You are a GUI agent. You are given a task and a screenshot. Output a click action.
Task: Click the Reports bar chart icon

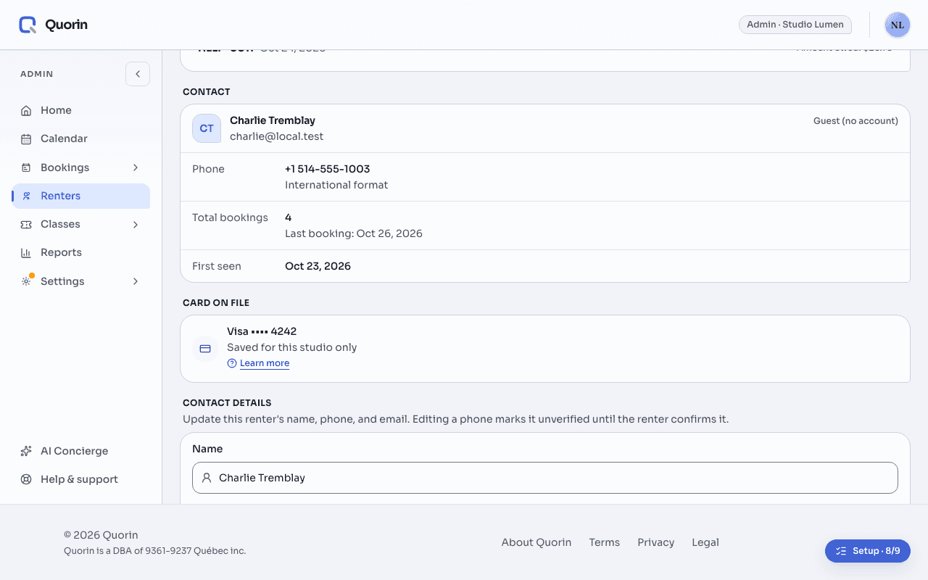(26, 252)
